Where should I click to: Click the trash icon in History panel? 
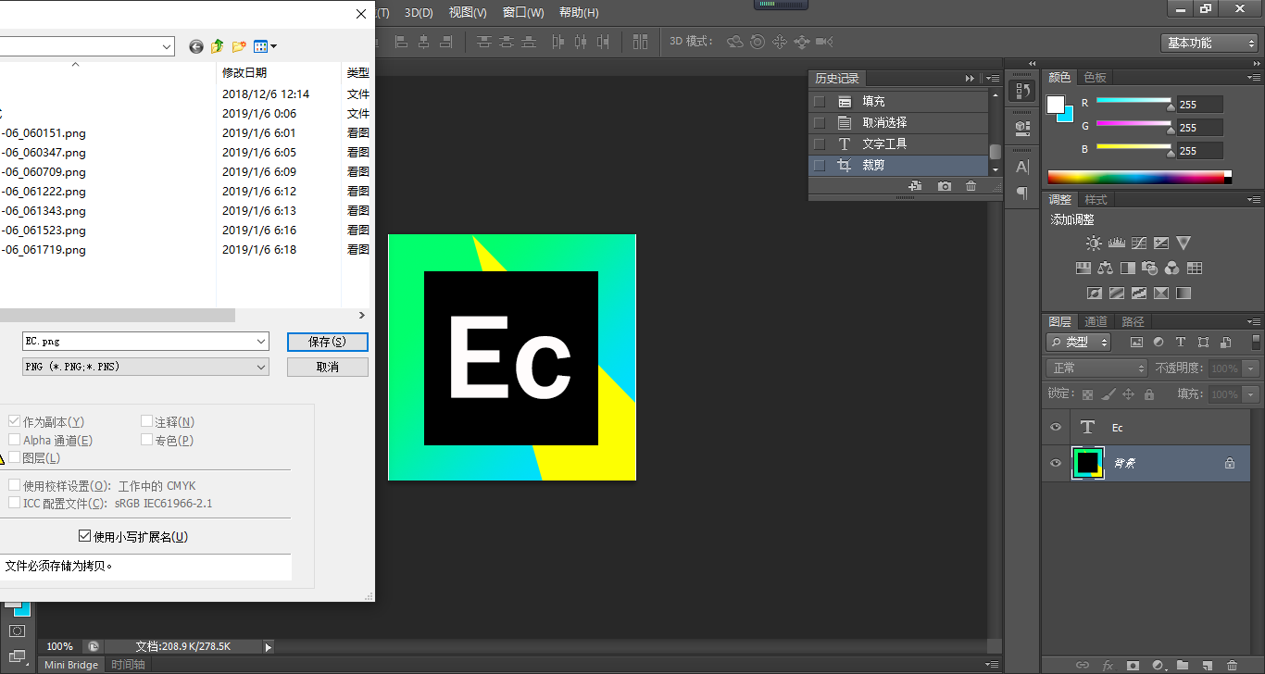(x=971, y=186)
